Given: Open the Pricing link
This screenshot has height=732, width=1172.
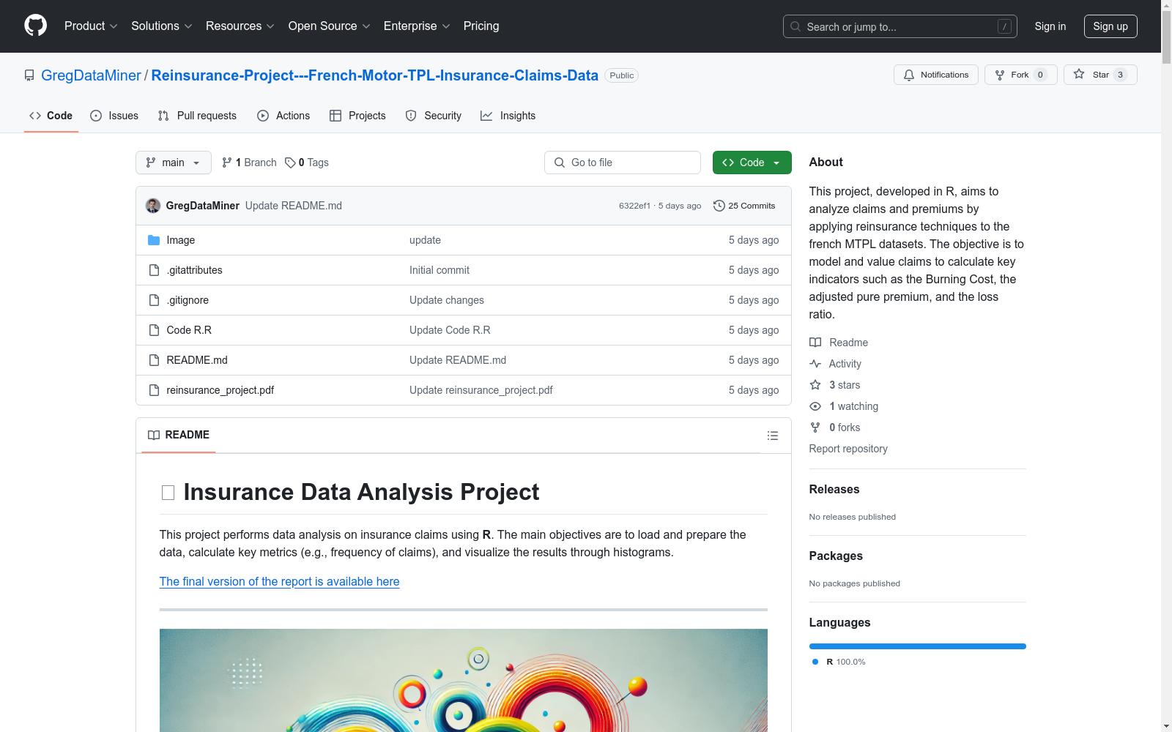Looking at the screenshot, I should point(481,26).
